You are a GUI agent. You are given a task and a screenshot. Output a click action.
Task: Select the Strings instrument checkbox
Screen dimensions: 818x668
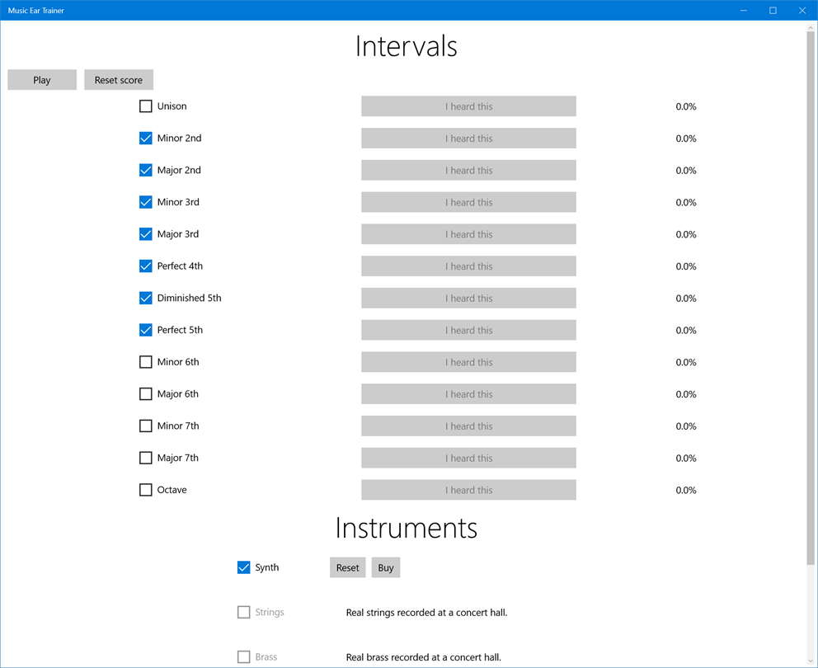click(x=244, y=612)
